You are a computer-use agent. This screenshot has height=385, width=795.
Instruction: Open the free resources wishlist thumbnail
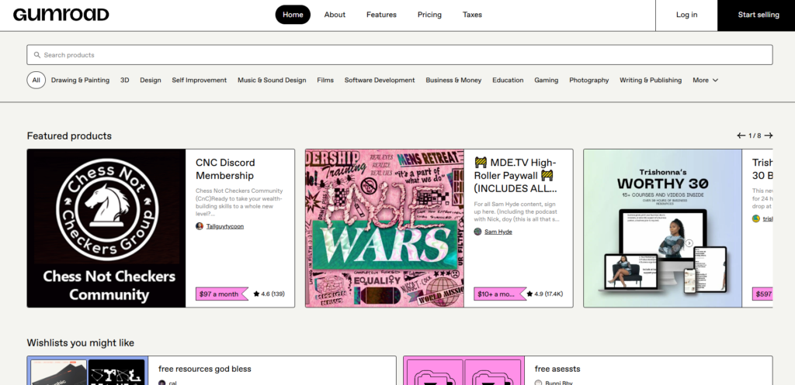[88, 371]
